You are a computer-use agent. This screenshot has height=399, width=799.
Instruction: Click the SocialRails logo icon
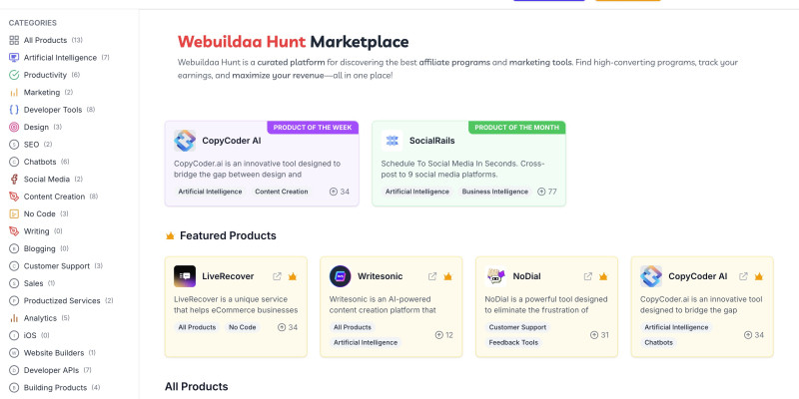tap(392, 141)
